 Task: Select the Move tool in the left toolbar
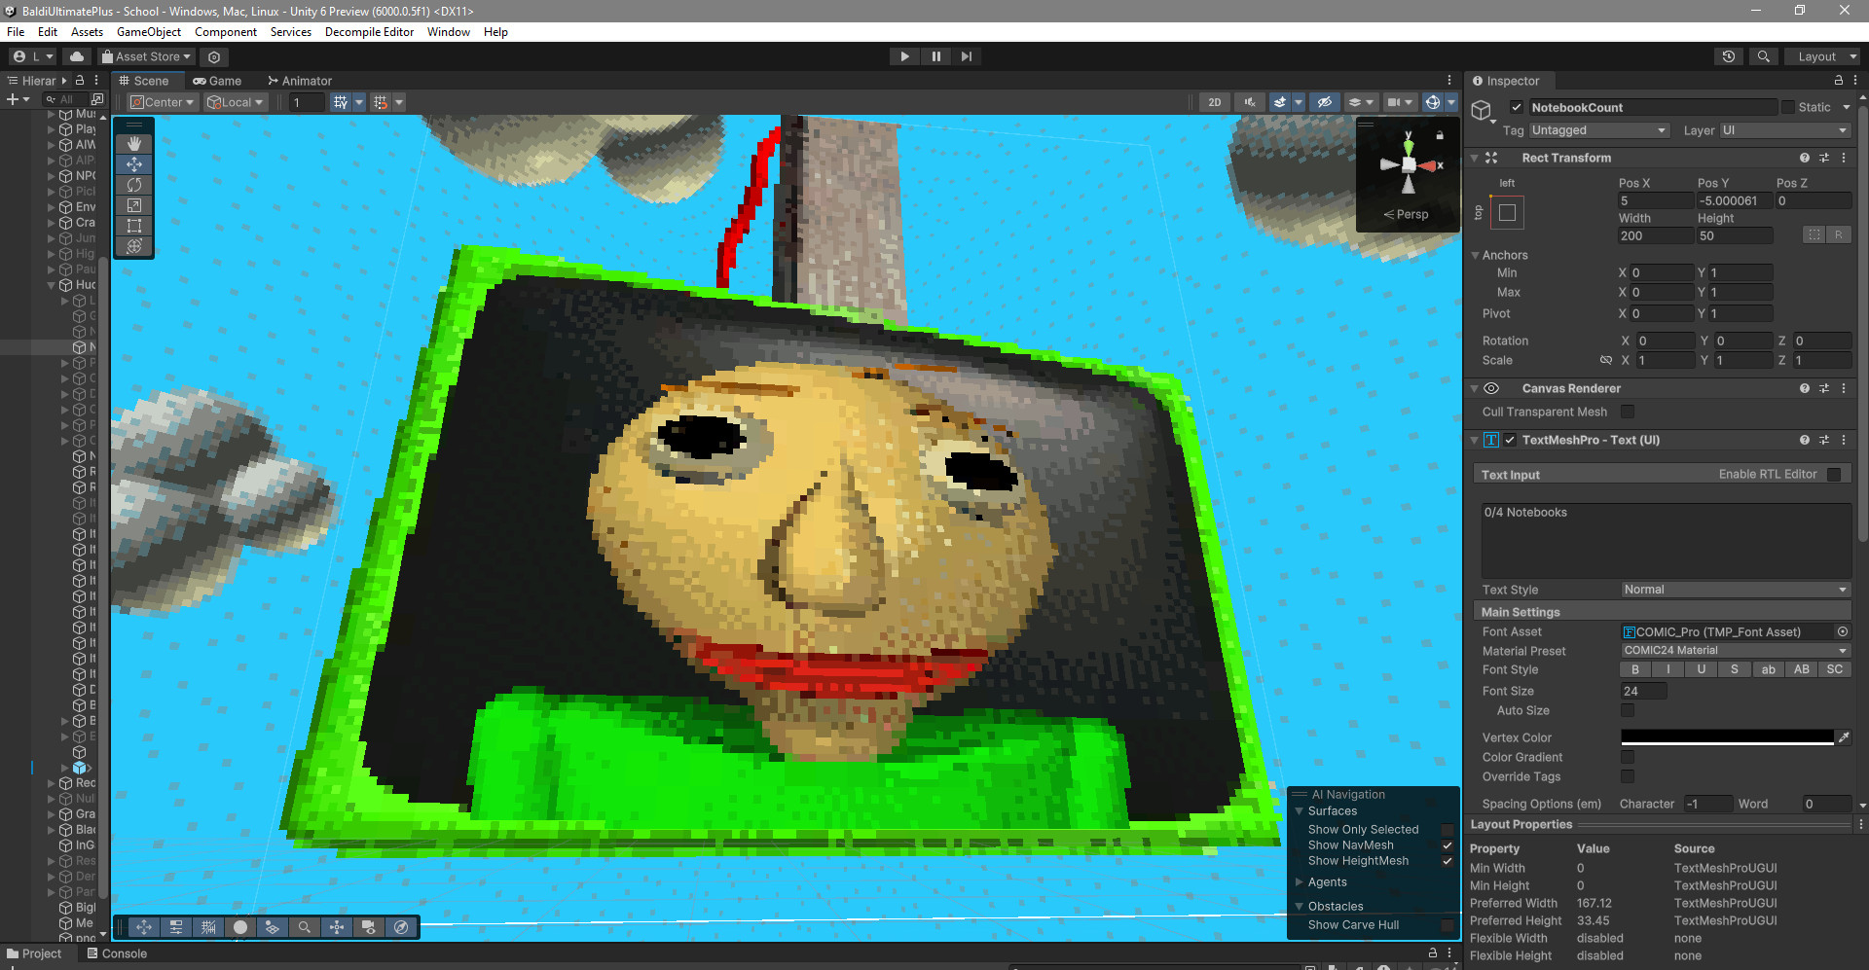click(134, 164)
